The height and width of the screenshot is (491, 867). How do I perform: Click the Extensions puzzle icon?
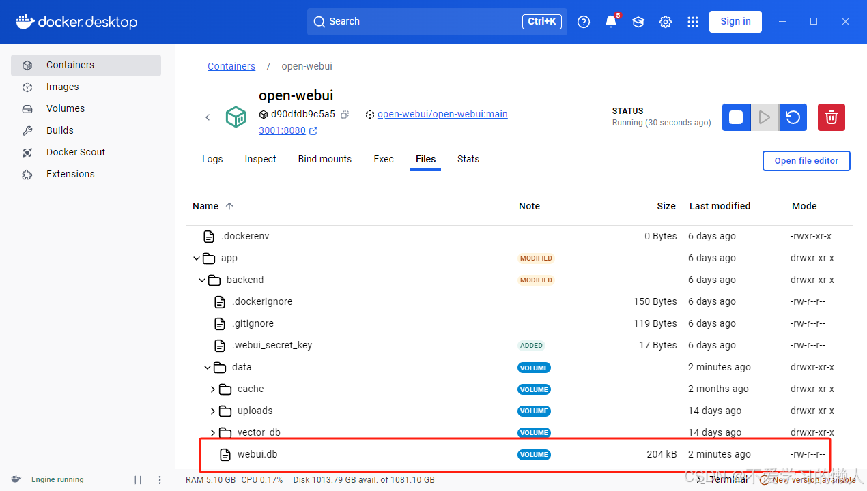click(27, 175)
